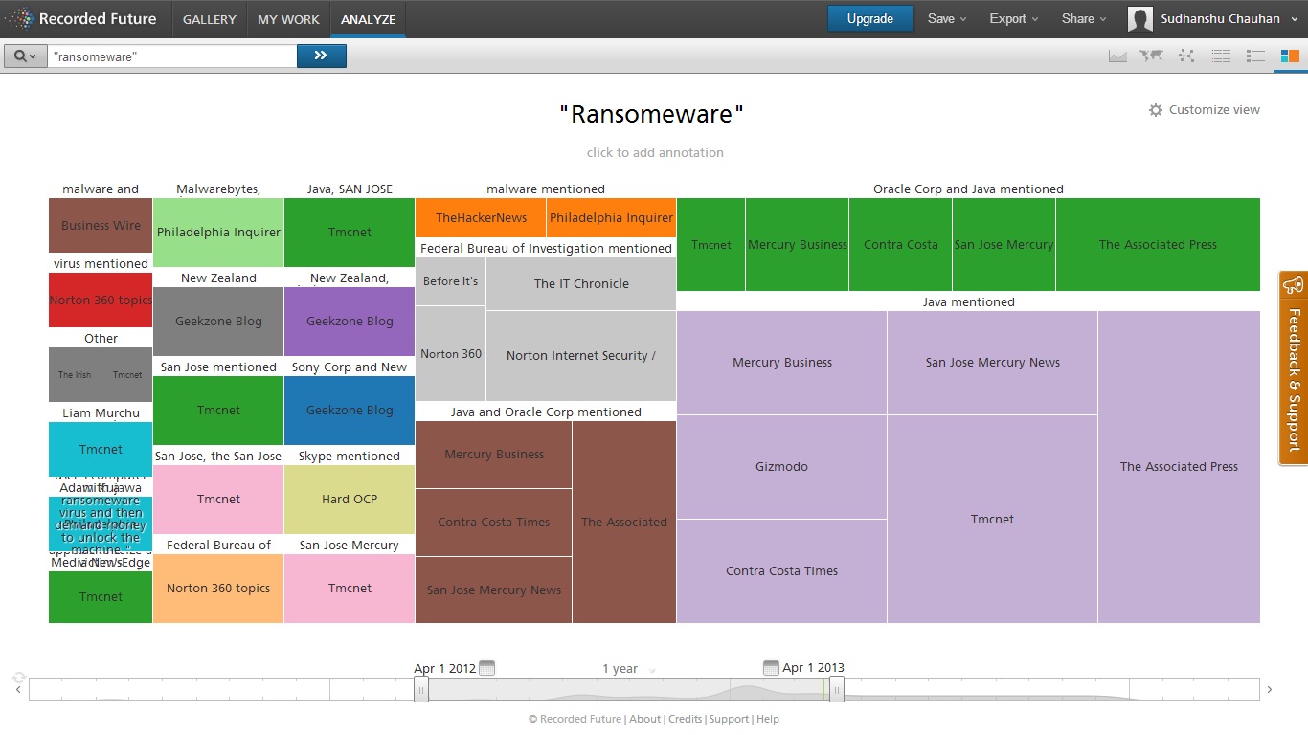Open the Share dropdown menu
Image resolution: width=1308 pixels, height=735 pixels.
tap(1083, 18)
